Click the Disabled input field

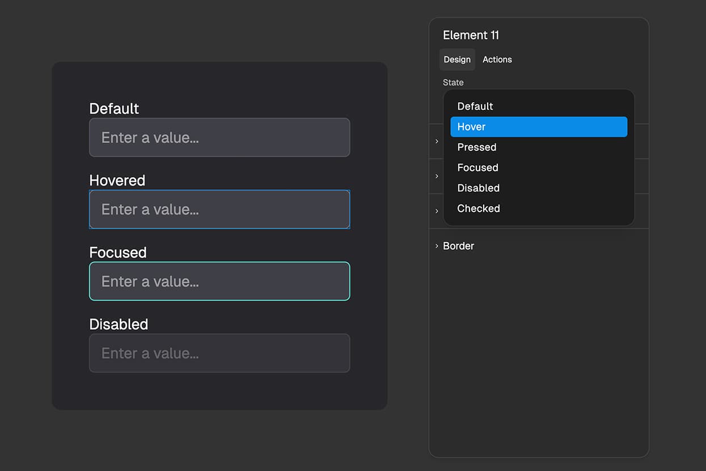click(219, 353)
